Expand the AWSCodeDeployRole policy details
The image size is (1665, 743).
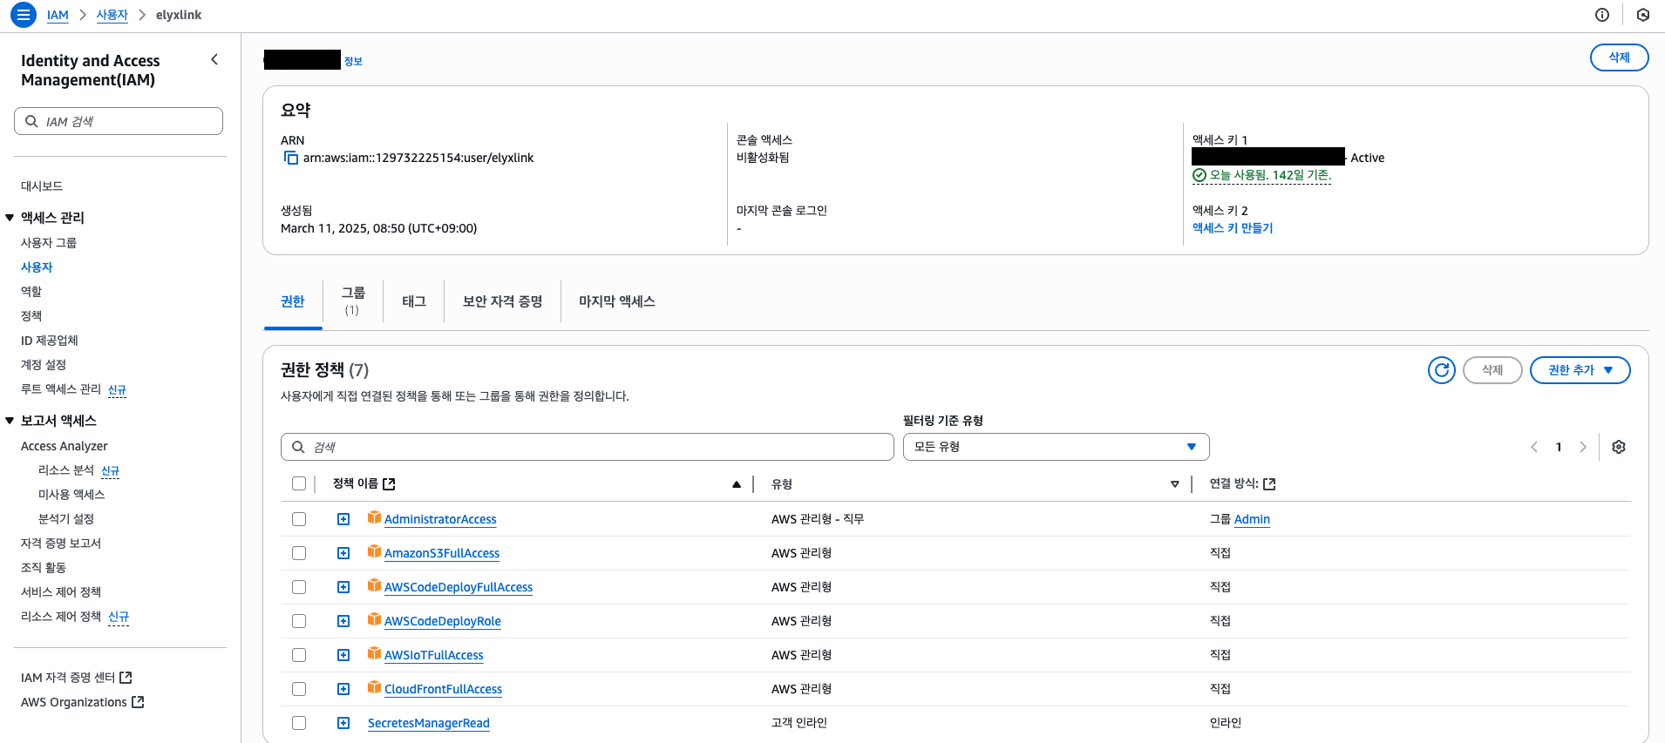click(x=343, y=621)
